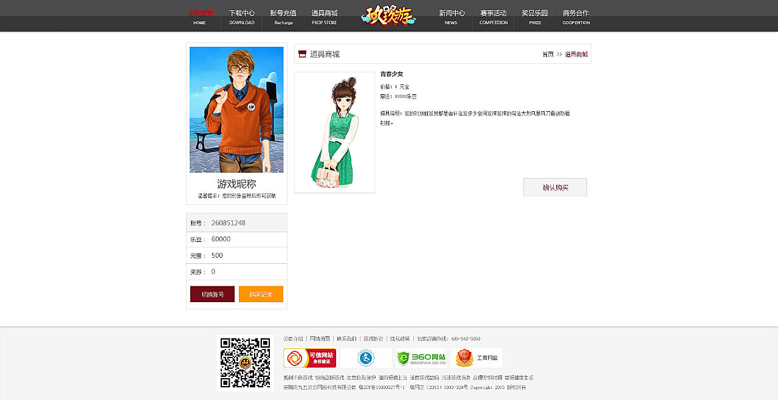Open the 公司介绍 footer link
The height and width of the screenshot is (400, 778).
[293, 339]
